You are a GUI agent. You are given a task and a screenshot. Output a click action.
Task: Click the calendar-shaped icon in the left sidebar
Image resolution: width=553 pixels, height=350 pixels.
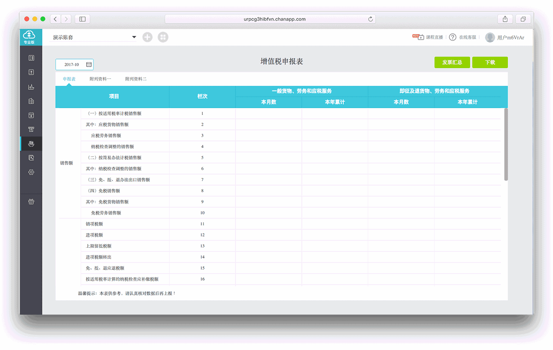(x=31, y=115)
